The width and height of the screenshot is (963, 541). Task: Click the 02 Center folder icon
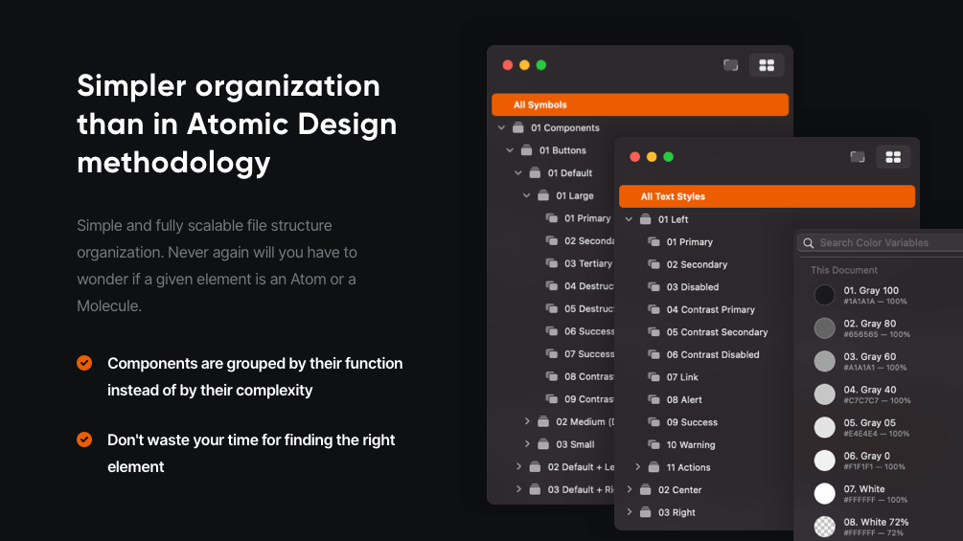(x=646, y=489)
